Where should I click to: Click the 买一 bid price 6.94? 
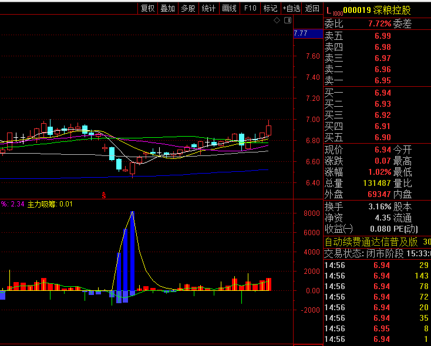tap(383, 93)
